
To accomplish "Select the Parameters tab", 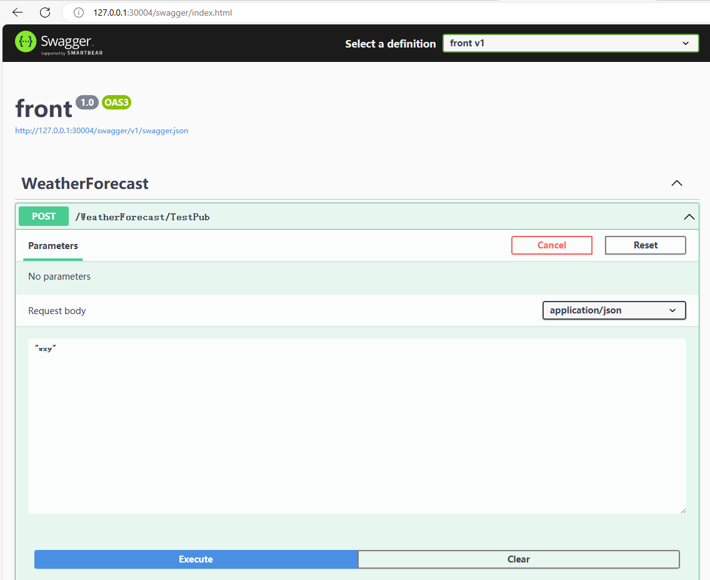I will pyautogui.click(x=53, y=246).
